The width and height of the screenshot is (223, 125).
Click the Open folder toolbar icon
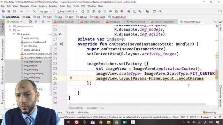(3, 11)
